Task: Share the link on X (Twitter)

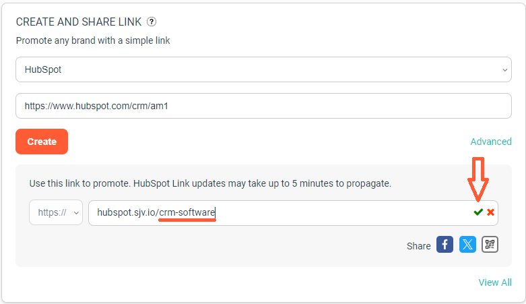Action: coord(467,244)
